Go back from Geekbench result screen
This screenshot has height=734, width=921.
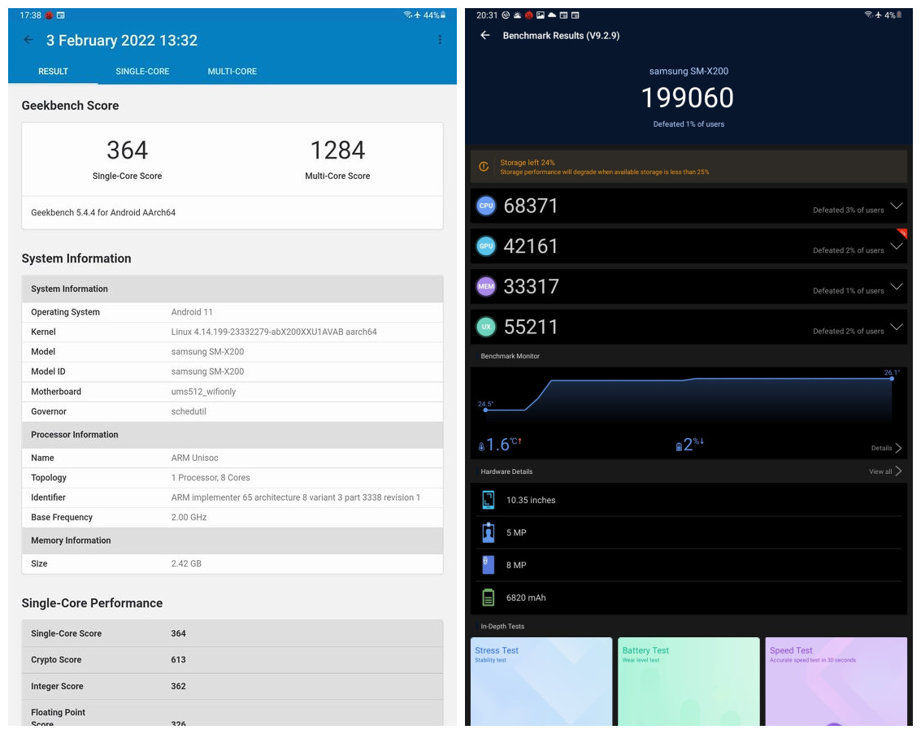28,40
